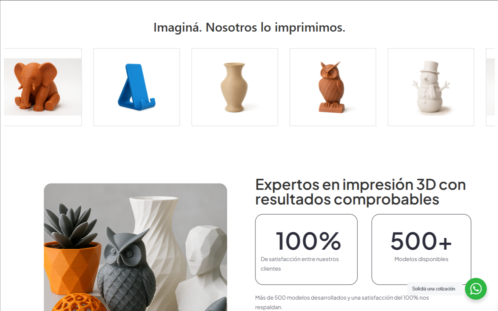
Task: Click the 'Imaginá. Nosotros lo imprimimos.' heading
Action: pos(249,28)
